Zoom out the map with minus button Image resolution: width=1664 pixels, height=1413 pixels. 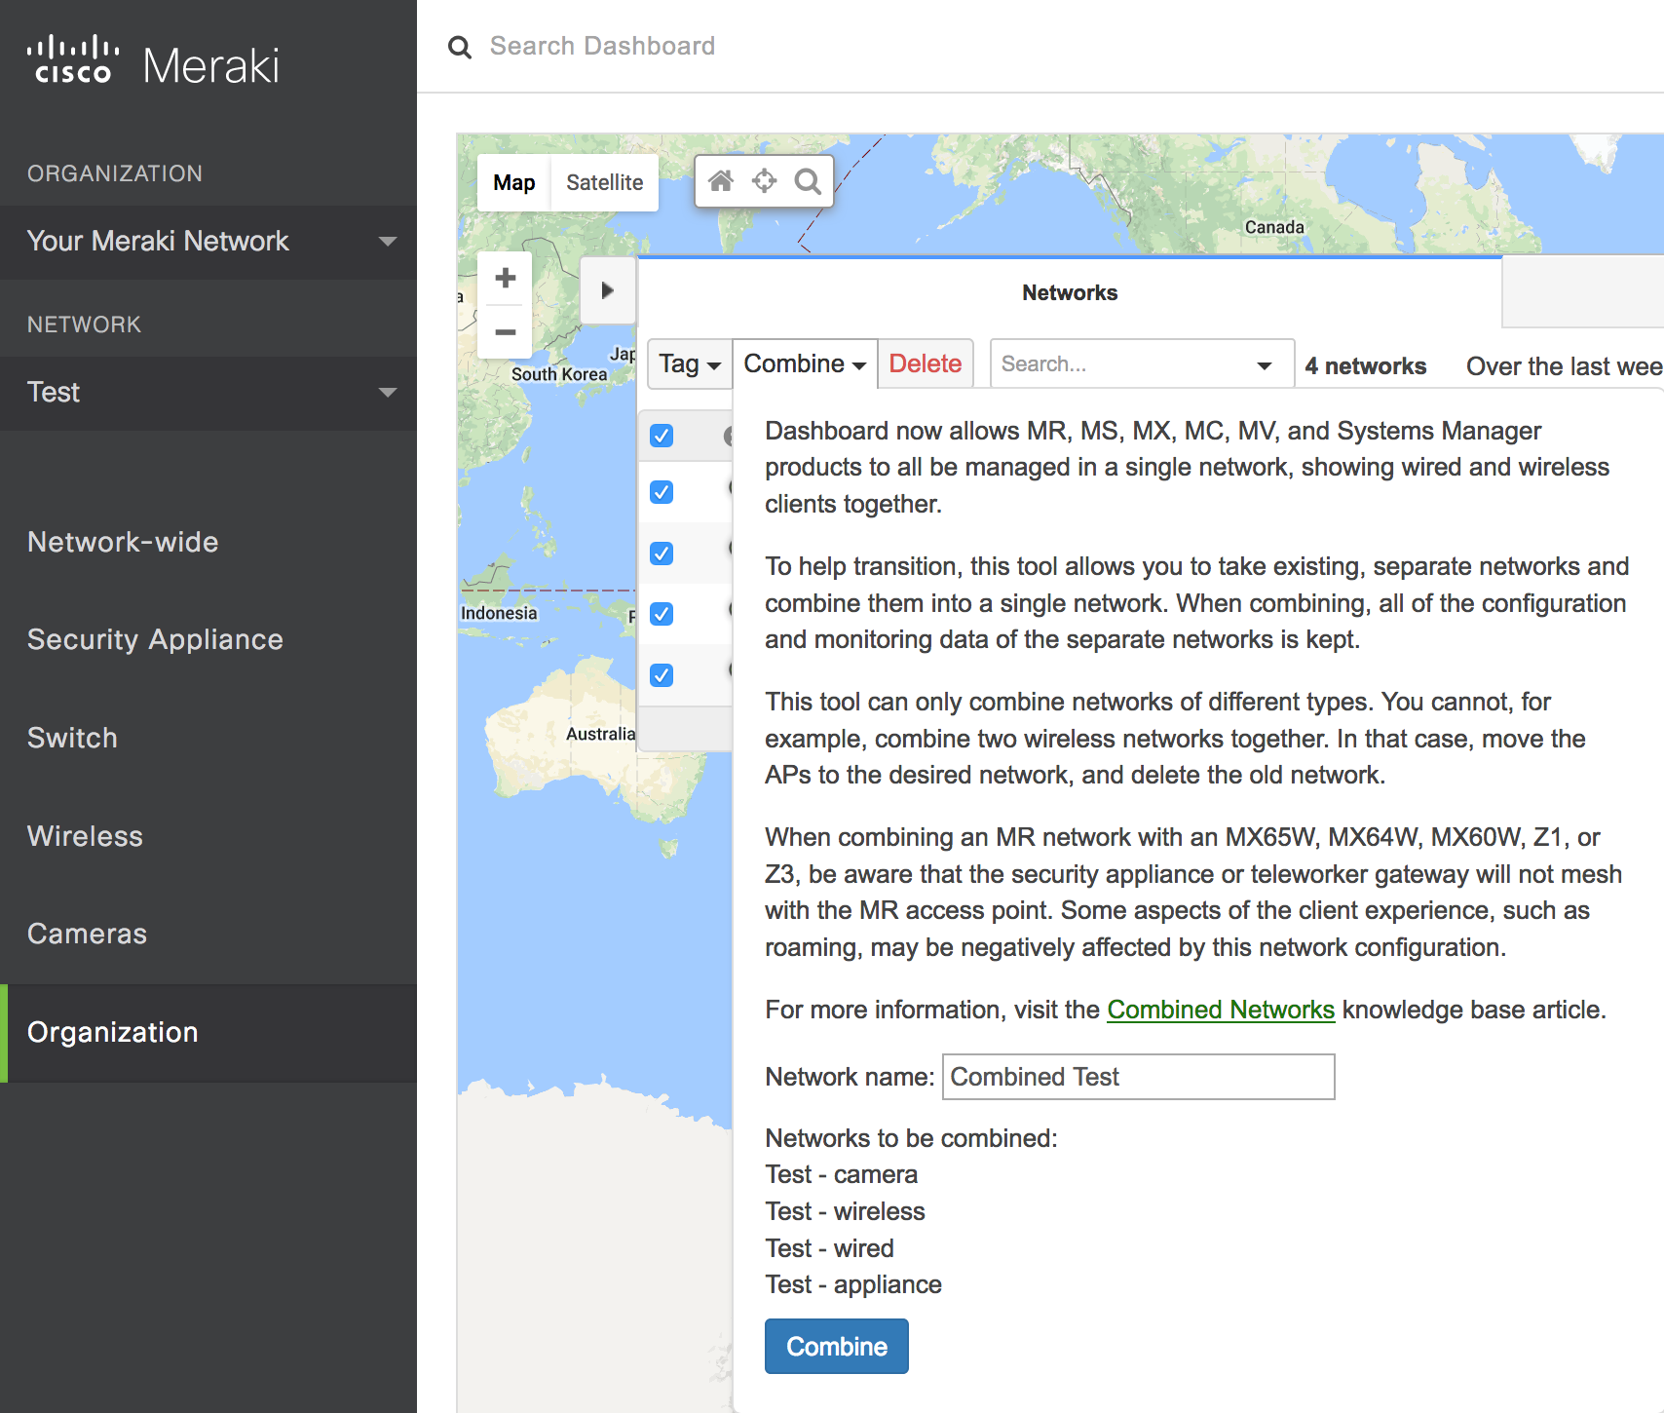pyautogui.click(x=505, y=332)
